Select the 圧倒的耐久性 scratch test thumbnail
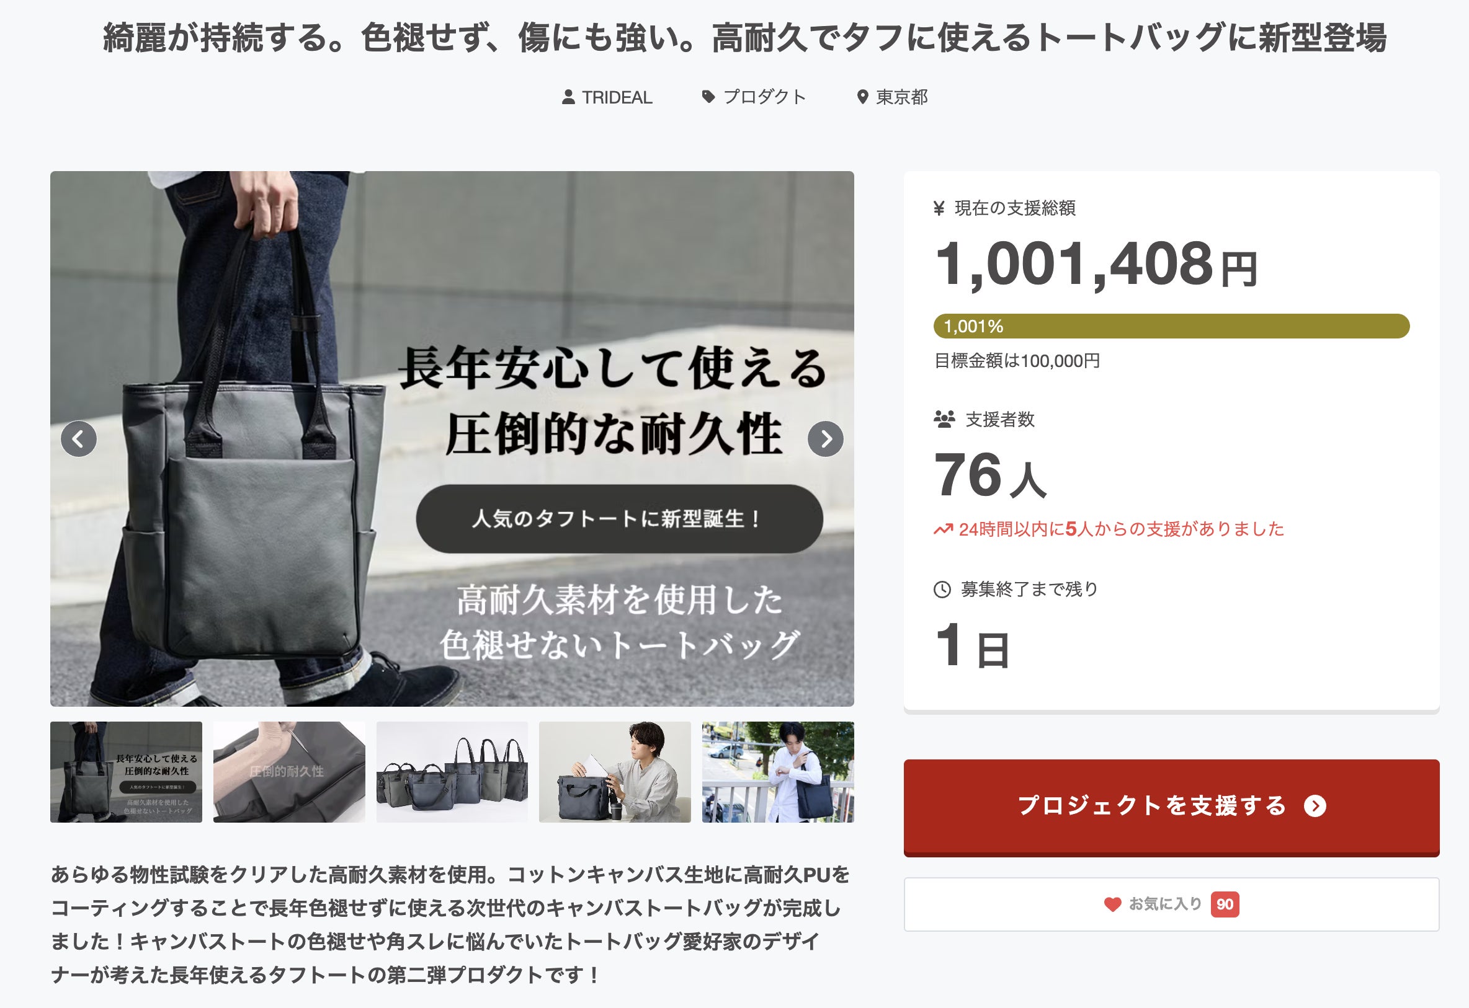The image size is (1469, 1008). coord(290,772)
